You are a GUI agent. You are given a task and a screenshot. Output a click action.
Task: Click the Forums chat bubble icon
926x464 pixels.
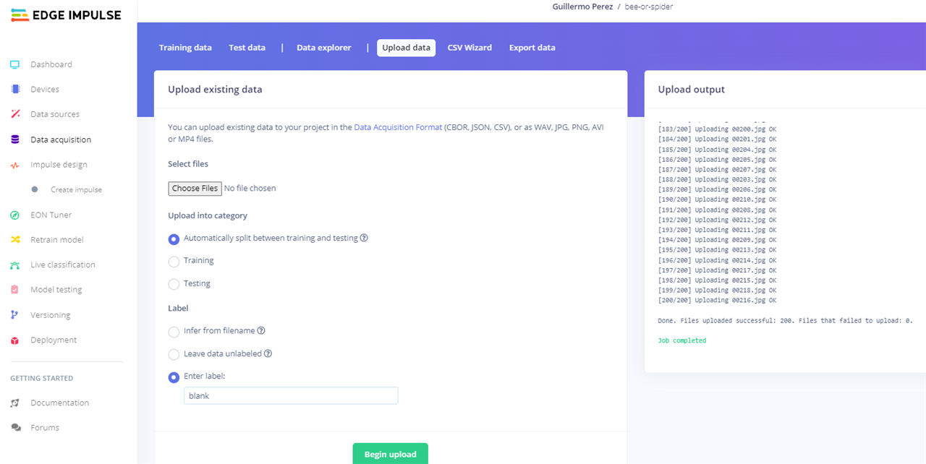[15, 428]
